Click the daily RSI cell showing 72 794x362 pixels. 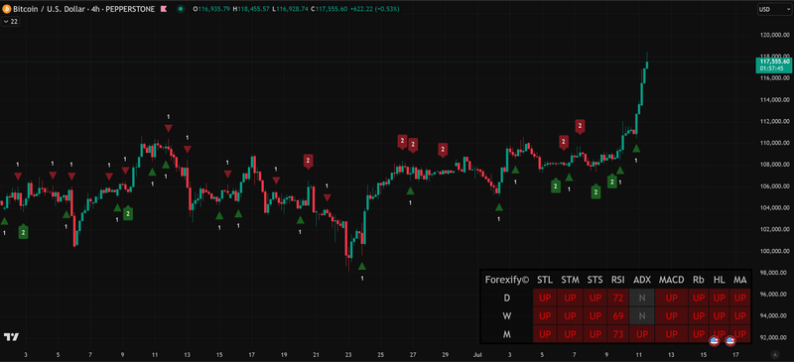click(x=617, y=298)
